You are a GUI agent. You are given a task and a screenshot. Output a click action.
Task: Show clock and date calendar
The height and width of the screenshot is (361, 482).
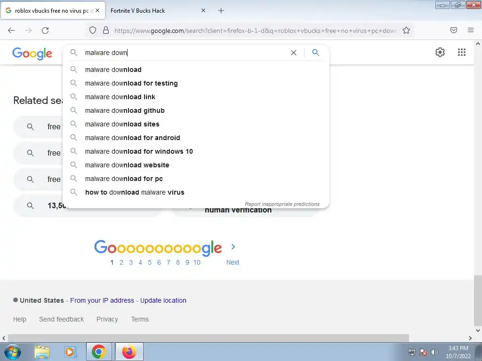tap(458, 352)
